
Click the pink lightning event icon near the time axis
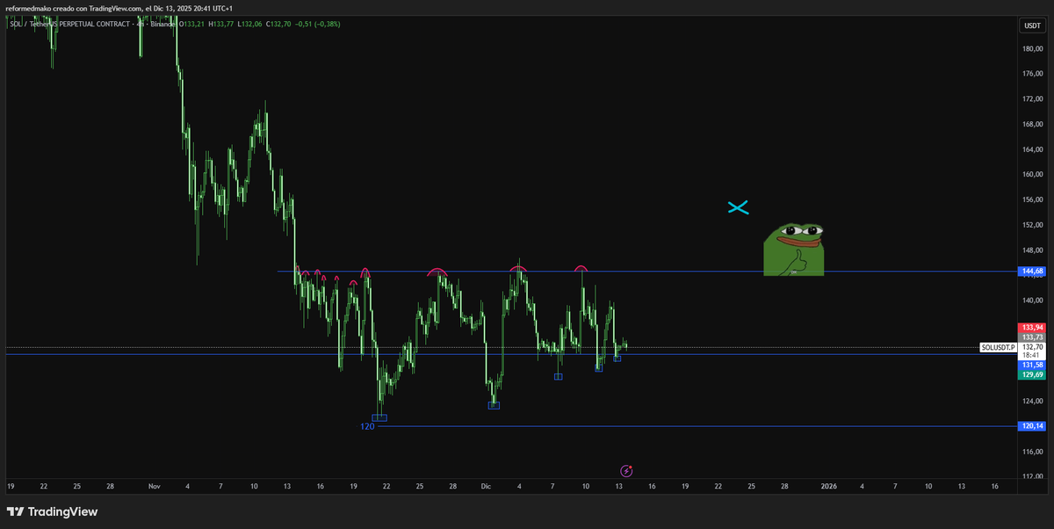pos(626,471)
